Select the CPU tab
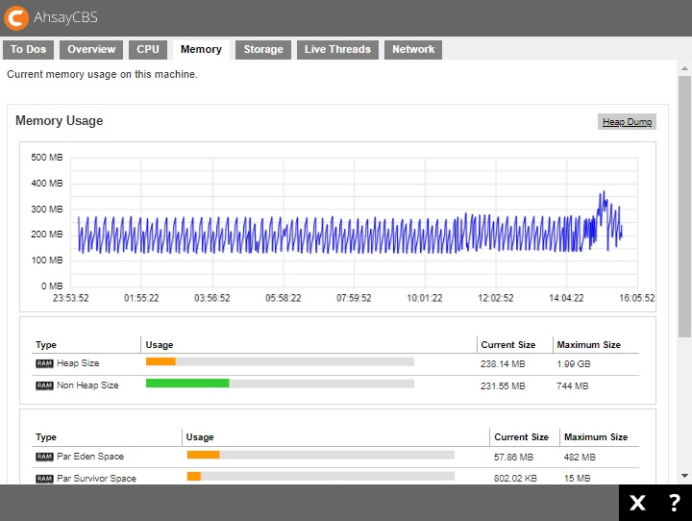Screen dimensions: 692x521 [148, 50]
